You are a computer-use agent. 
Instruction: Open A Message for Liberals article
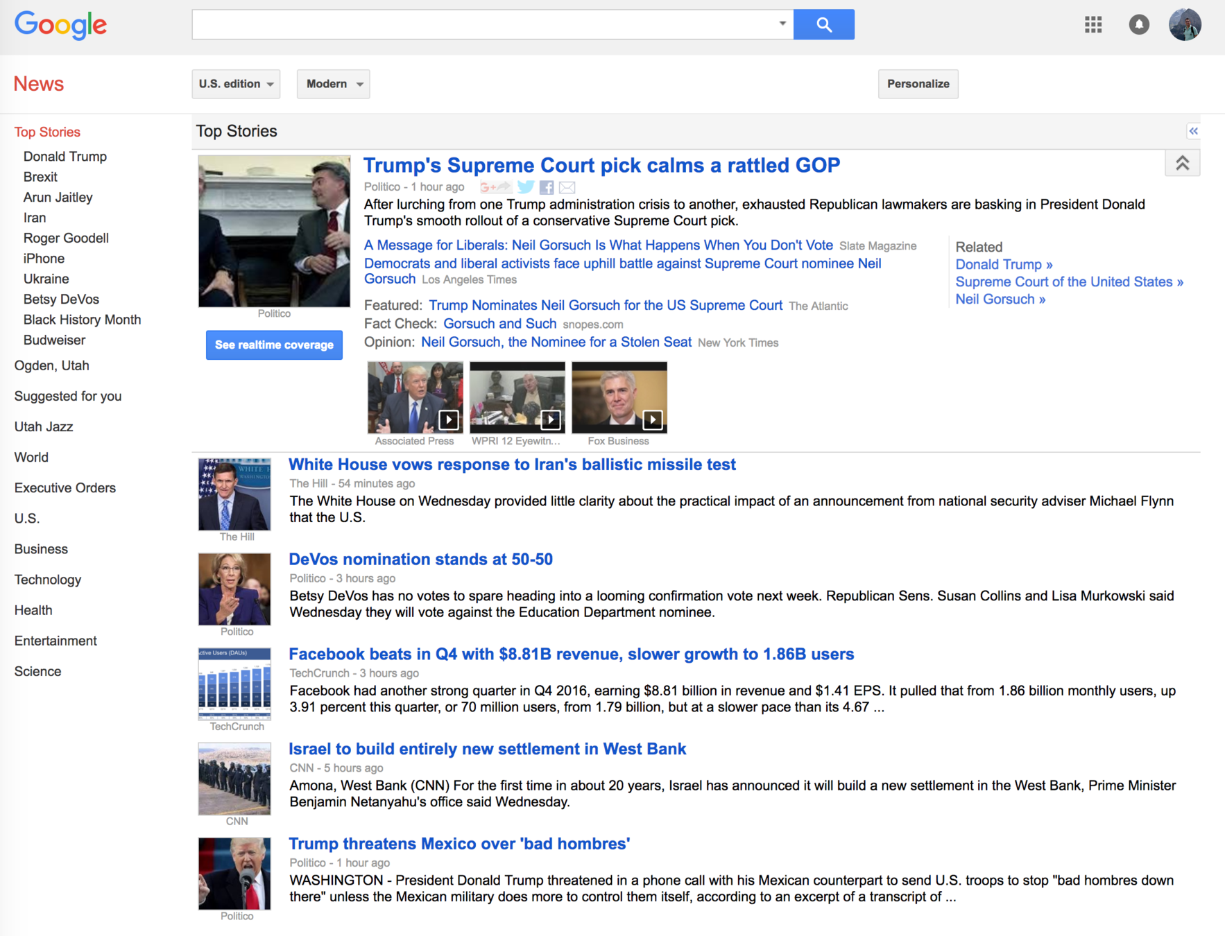(x=598, y=245)
